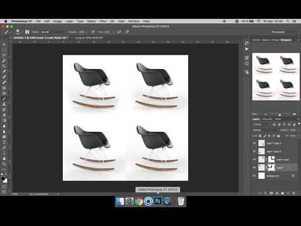The height and width of the screenshot is (226, 301).
Task: Select the Layer 1 copy mask thumbnail
Action: point(272,159)
